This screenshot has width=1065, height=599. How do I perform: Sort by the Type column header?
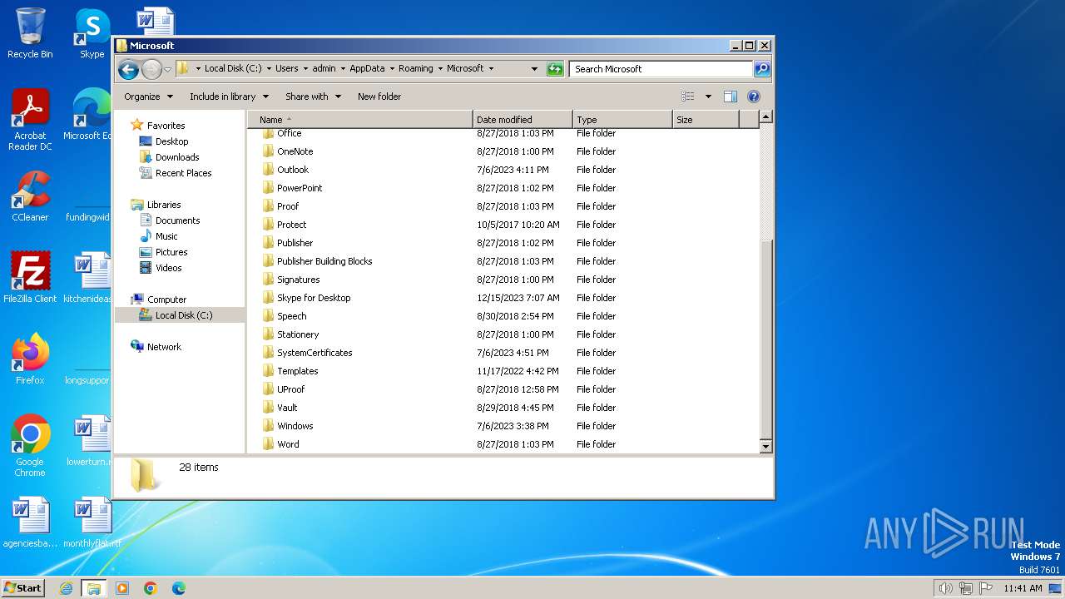(x=622, y=120)
